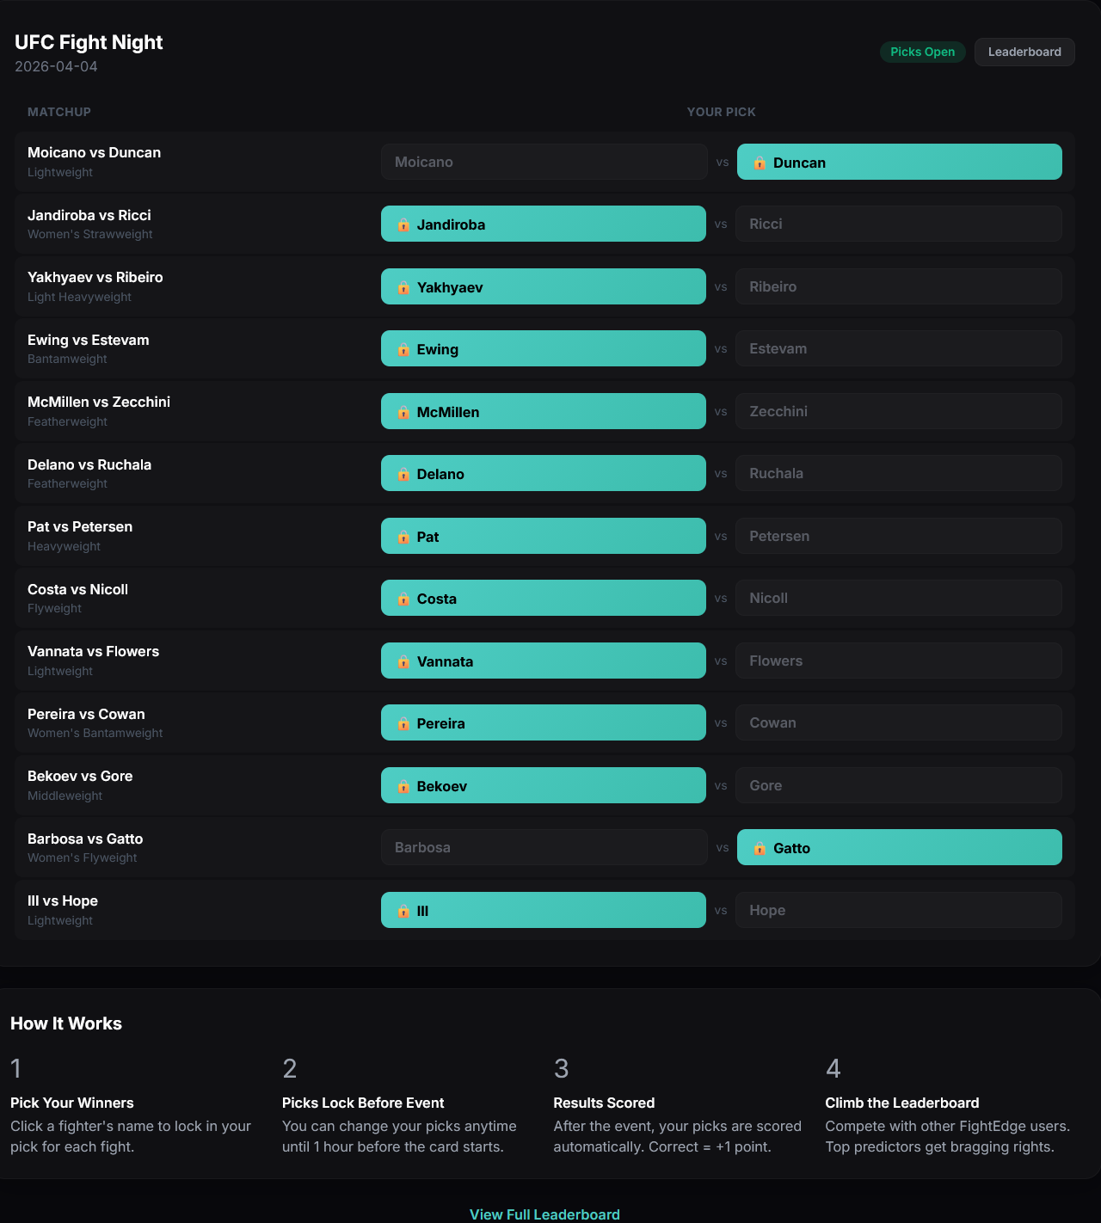Switch pick to Cowan
Image resolution: width=1101 pixels, height=1223 pixels.
[899, 722]
